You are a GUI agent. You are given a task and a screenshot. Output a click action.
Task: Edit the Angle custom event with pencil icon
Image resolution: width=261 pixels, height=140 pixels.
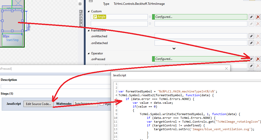(x=251, y=17)
